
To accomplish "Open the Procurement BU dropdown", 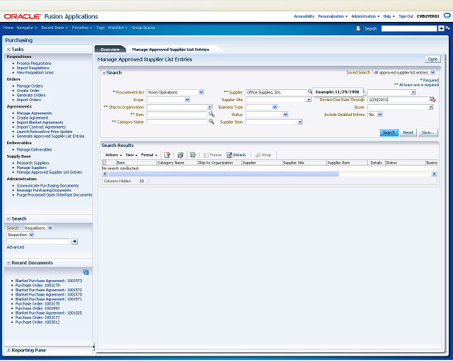I will point(201,92).
